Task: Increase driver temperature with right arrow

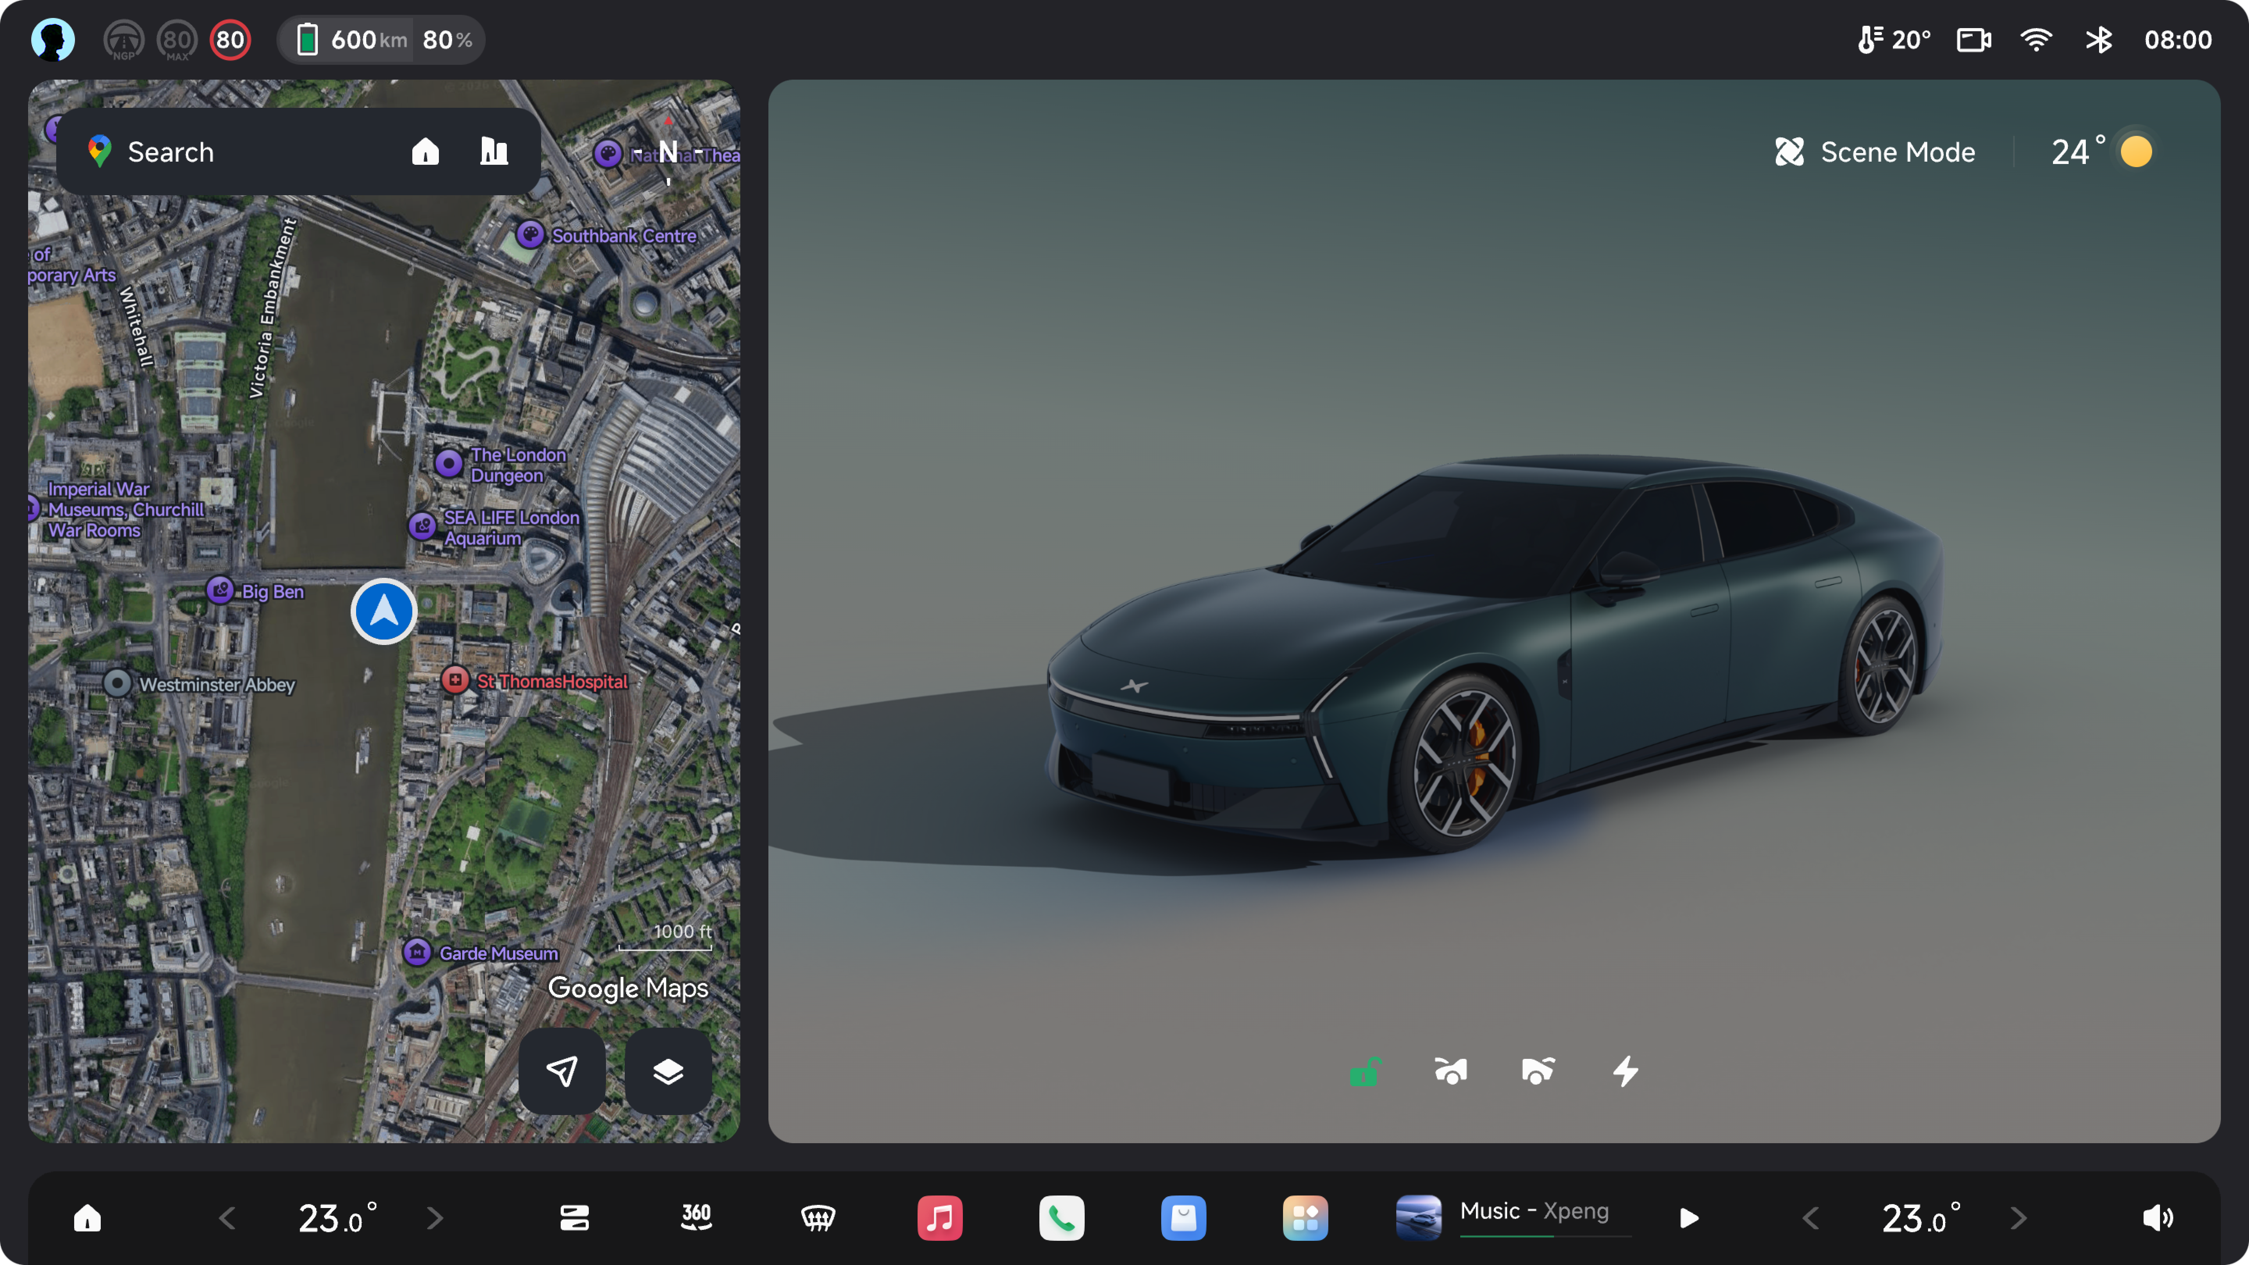Action: 435,1218
